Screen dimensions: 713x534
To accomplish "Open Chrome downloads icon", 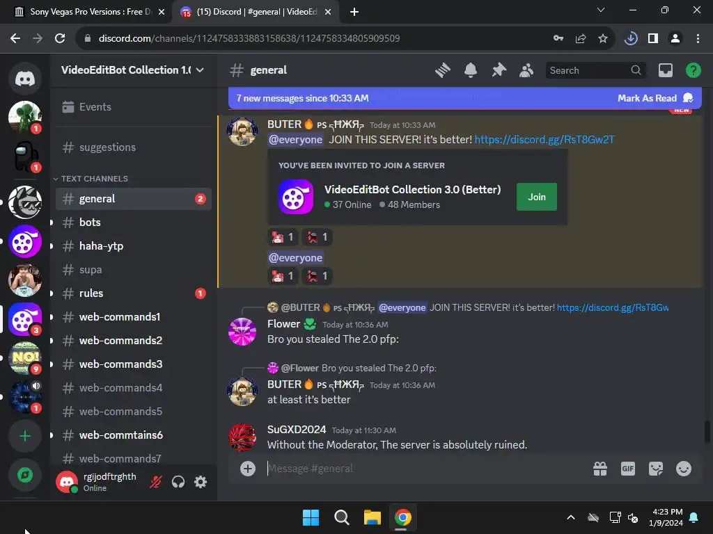I will point(631,38).
